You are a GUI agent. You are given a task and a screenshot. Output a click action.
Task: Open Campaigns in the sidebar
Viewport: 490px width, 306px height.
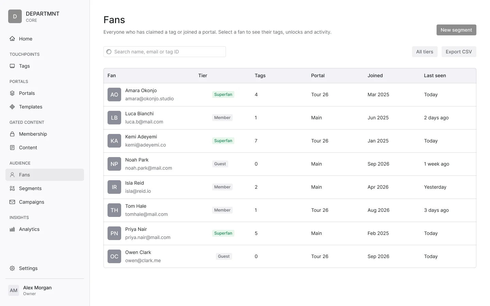pos(45,202)
